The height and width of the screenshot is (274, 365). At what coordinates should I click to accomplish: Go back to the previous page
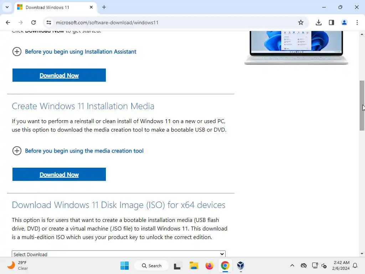(8, 22)
